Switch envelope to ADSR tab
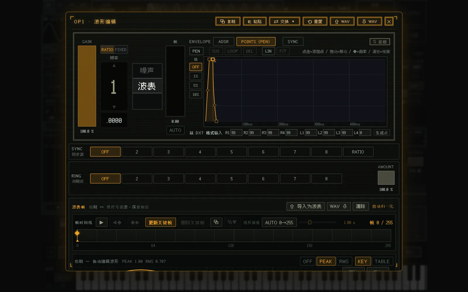Image resolution: width=468 pixels, height=292 pixels. pyautogui.click(x=223, y=42)
